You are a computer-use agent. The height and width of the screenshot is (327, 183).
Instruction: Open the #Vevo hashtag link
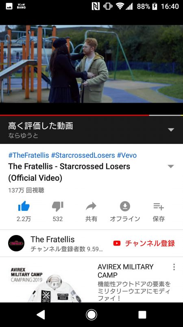tap(127, 155)
